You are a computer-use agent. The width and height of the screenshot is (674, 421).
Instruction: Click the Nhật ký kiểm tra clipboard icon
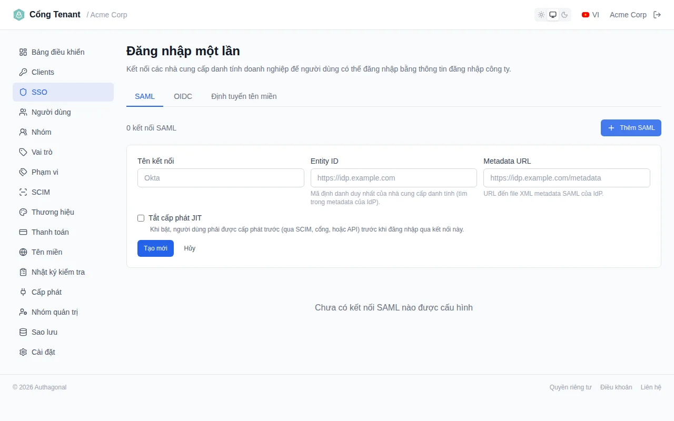[x=23, y=272]
